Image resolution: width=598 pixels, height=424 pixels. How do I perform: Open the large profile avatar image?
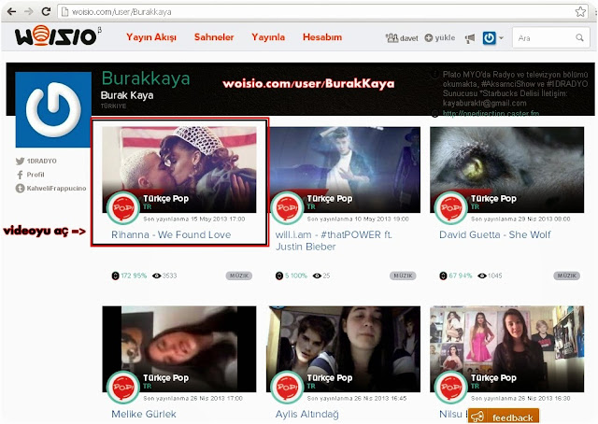click(53, 109)
